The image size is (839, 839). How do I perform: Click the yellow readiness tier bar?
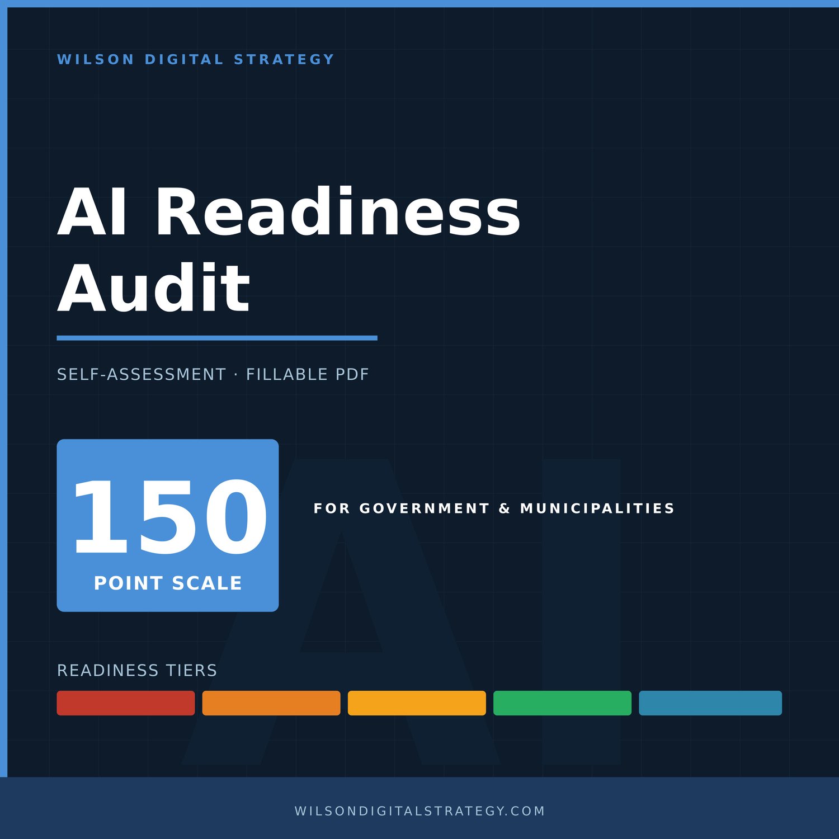[x=417, y=703]
